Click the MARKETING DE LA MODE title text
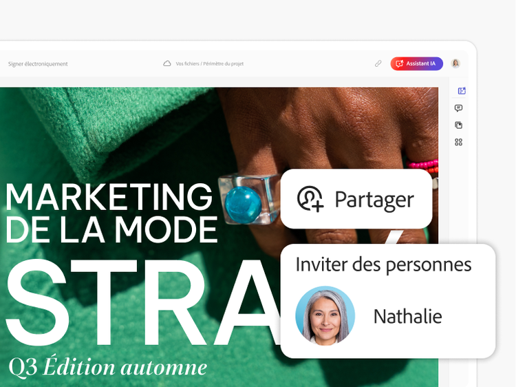 111,213
